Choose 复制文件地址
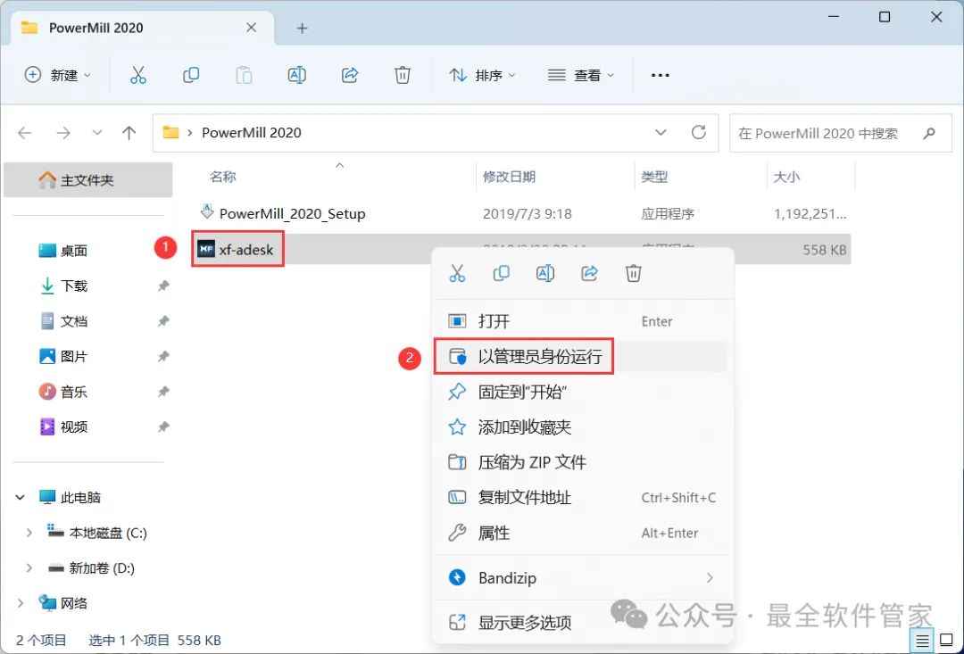 [582, 497]
